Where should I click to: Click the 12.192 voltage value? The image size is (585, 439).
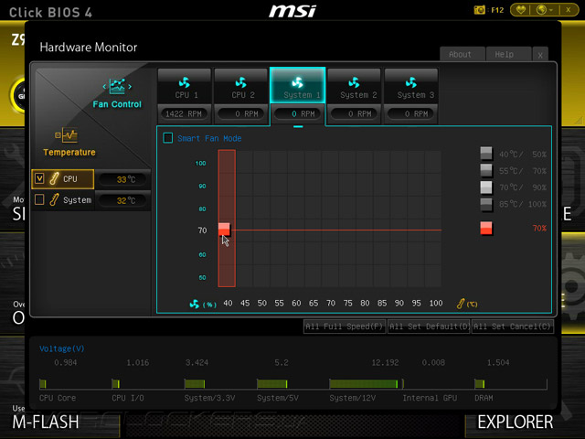(x=385, y=362)
